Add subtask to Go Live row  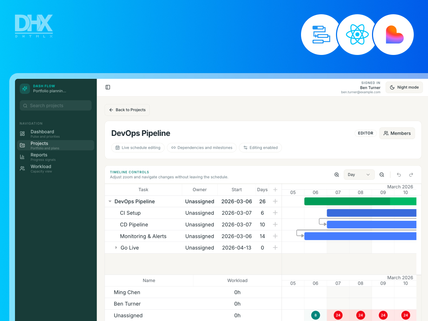pos(275,248)
